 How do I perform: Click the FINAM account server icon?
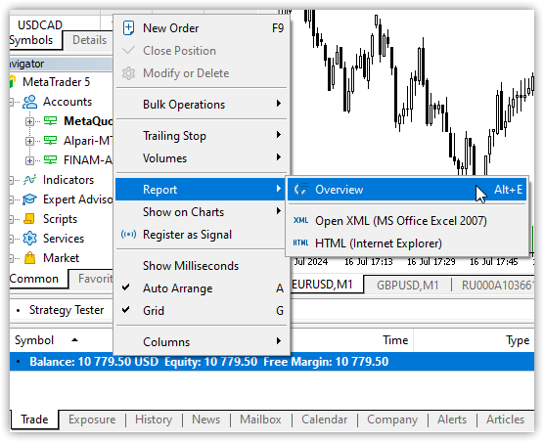point(50,160)
